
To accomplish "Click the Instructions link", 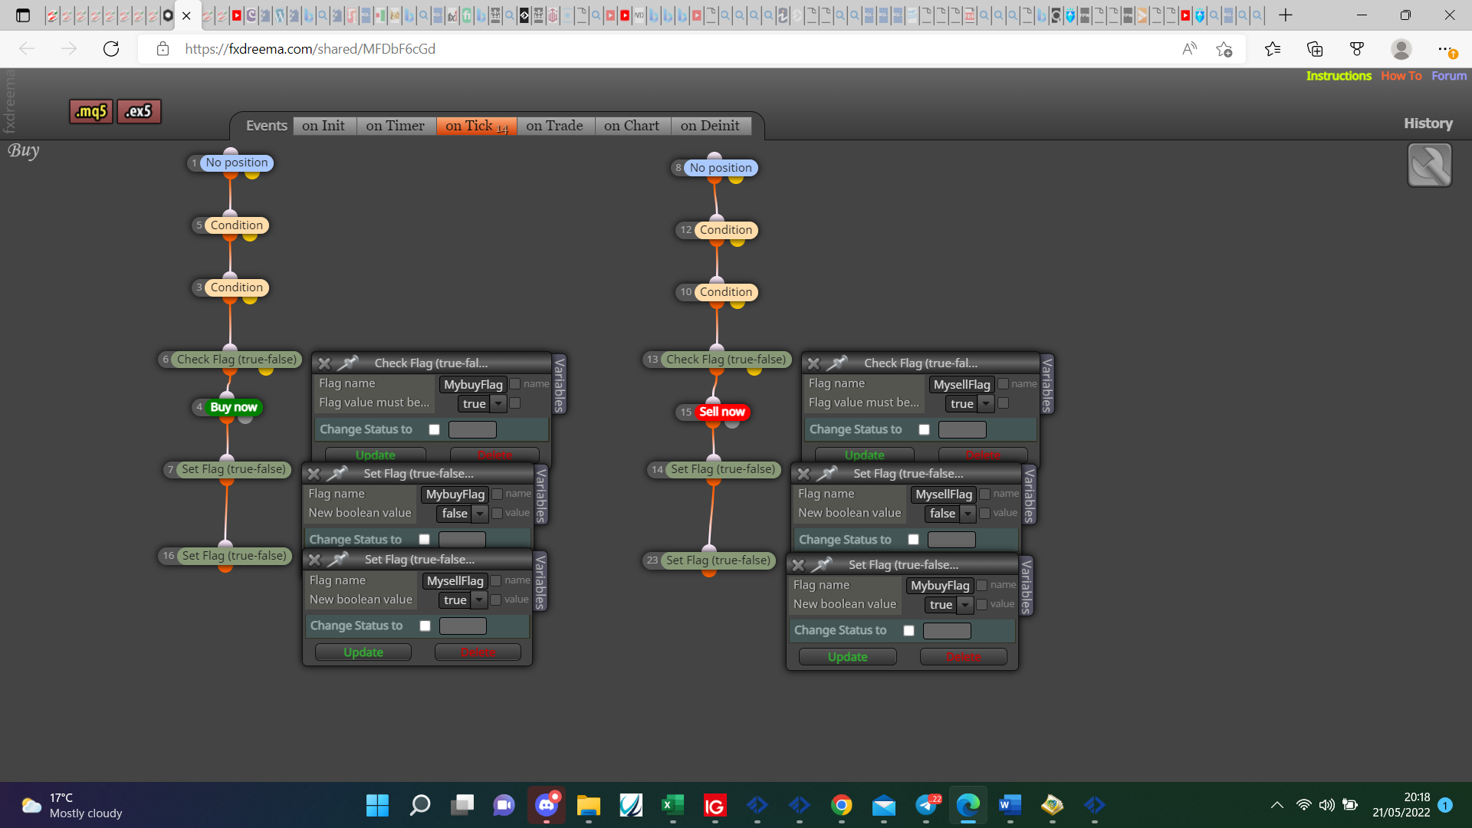I will tap(1339, 76).
